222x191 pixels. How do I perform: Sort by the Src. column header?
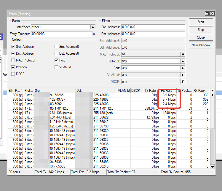55,91
